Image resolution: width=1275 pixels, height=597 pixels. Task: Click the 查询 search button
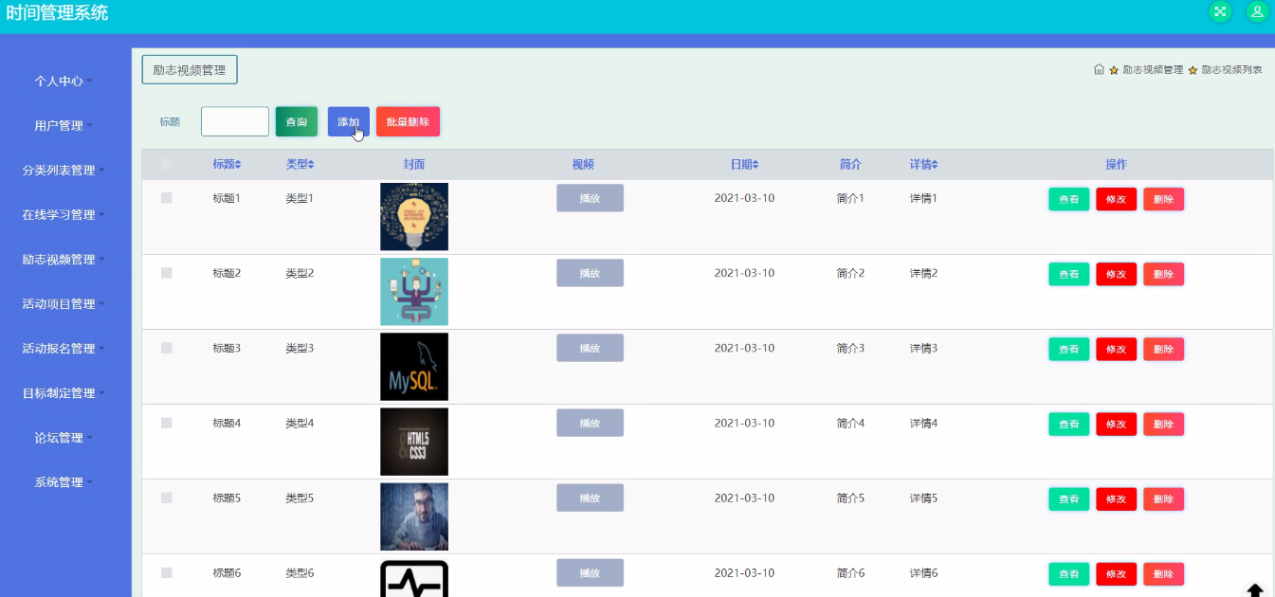pyautogui.click(x=297, y=122)
